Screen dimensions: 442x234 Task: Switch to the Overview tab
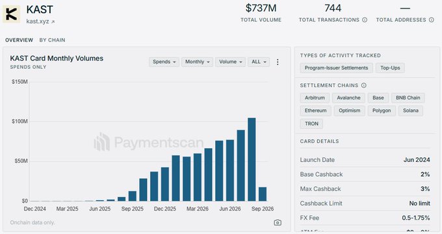point(19,40)
